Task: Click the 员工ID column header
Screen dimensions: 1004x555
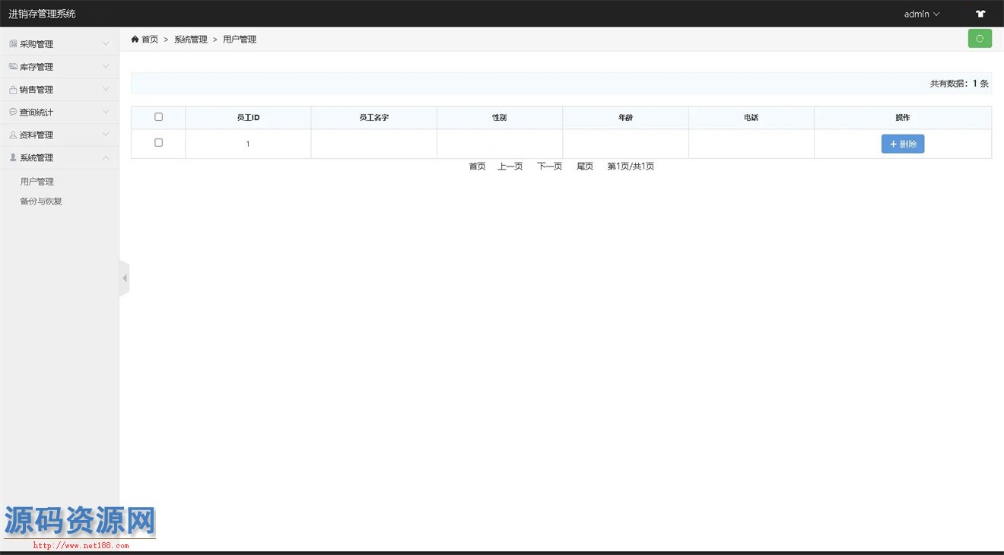Action: point(248,118)
